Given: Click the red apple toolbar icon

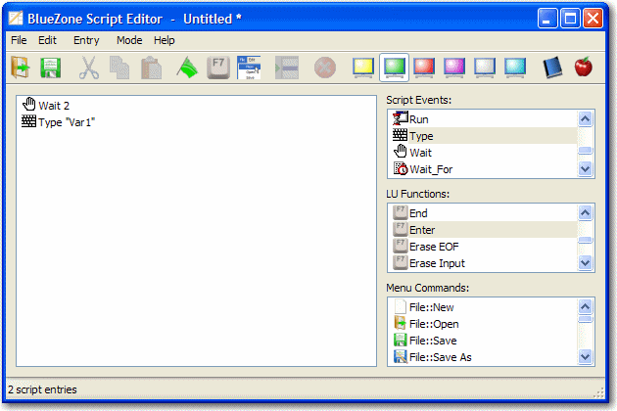Looking at the screenshot, I should click(x=584, y=68).
